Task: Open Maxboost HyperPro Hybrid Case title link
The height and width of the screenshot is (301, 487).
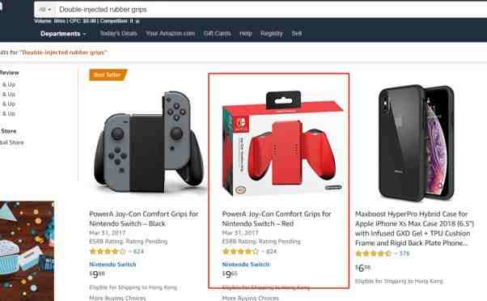Action: pyautogui.click(x=415, y=228)
